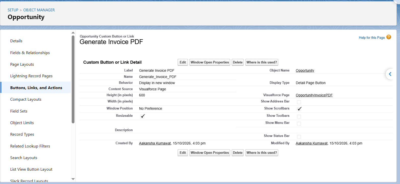Go to Record Types section
The image size is (400, 184).
click(22, 134)
